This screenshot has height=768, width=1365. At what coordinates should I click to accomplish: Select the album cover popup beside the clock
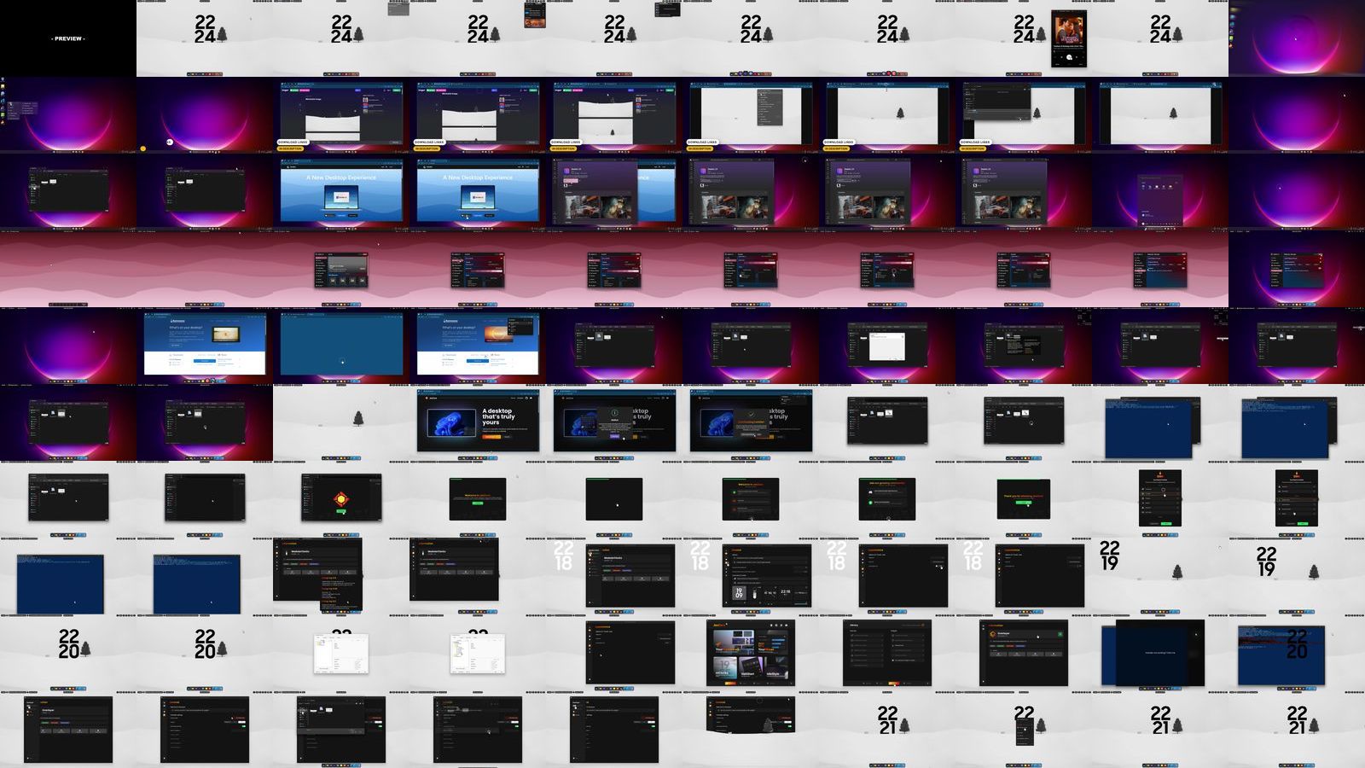(1068, 38)
